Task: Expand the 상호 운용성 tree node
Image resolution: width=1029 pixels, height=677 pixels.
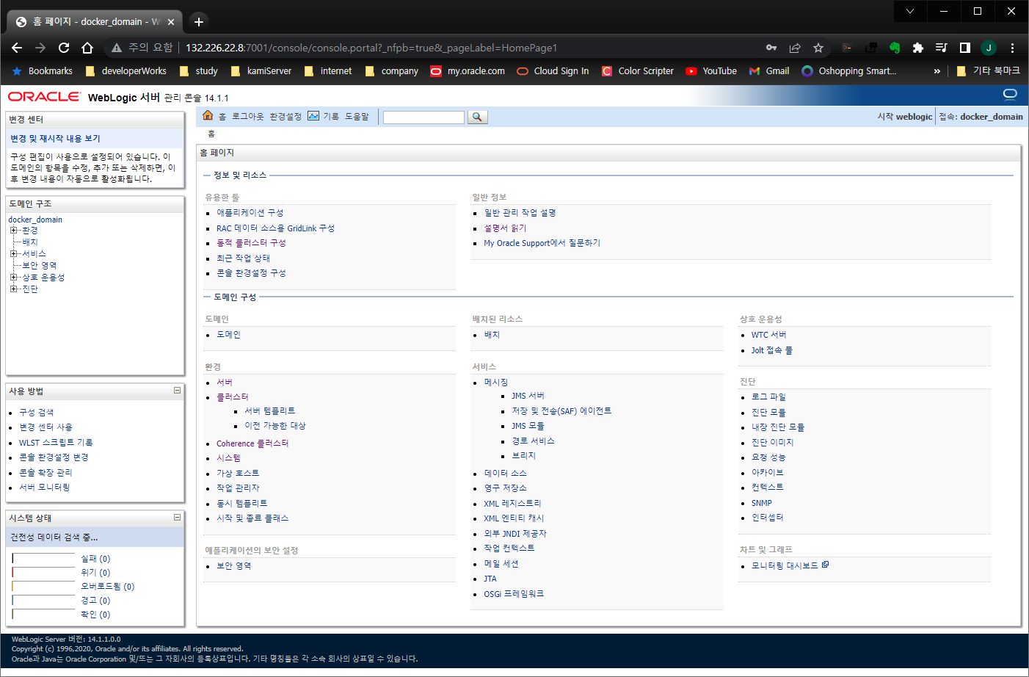Action: pyautogui.click(x=13, y=278)
